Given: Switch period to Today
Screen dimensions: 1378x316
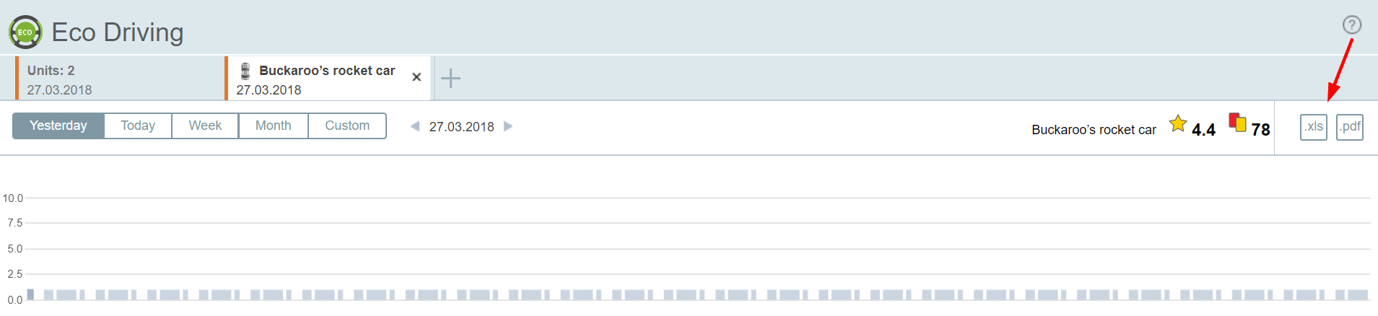Looking at the screenshot, I should point(138,126).
